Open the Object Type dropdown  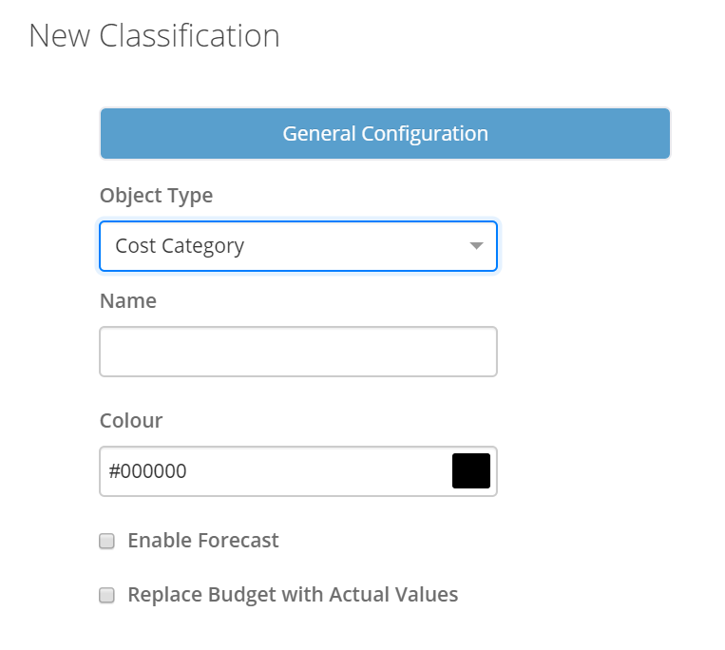click(x=297, y=246)
